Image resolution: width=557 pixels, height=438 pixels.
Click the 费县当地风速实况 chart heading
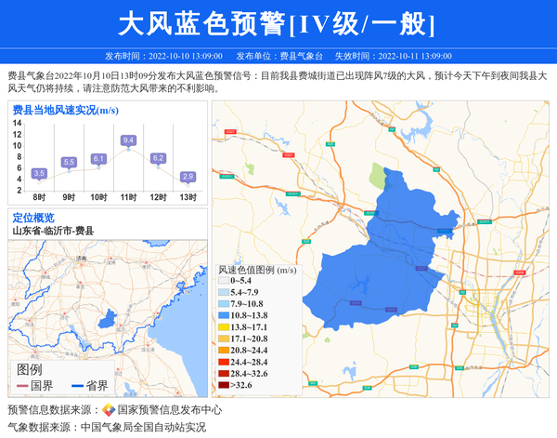[x=63, y=110]
